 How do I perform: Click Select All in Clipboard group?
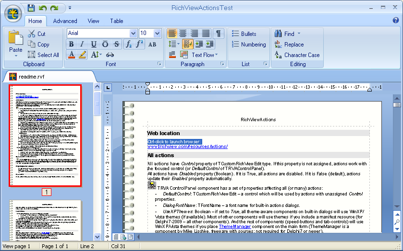pyautogui.click(x=43, y=55)
